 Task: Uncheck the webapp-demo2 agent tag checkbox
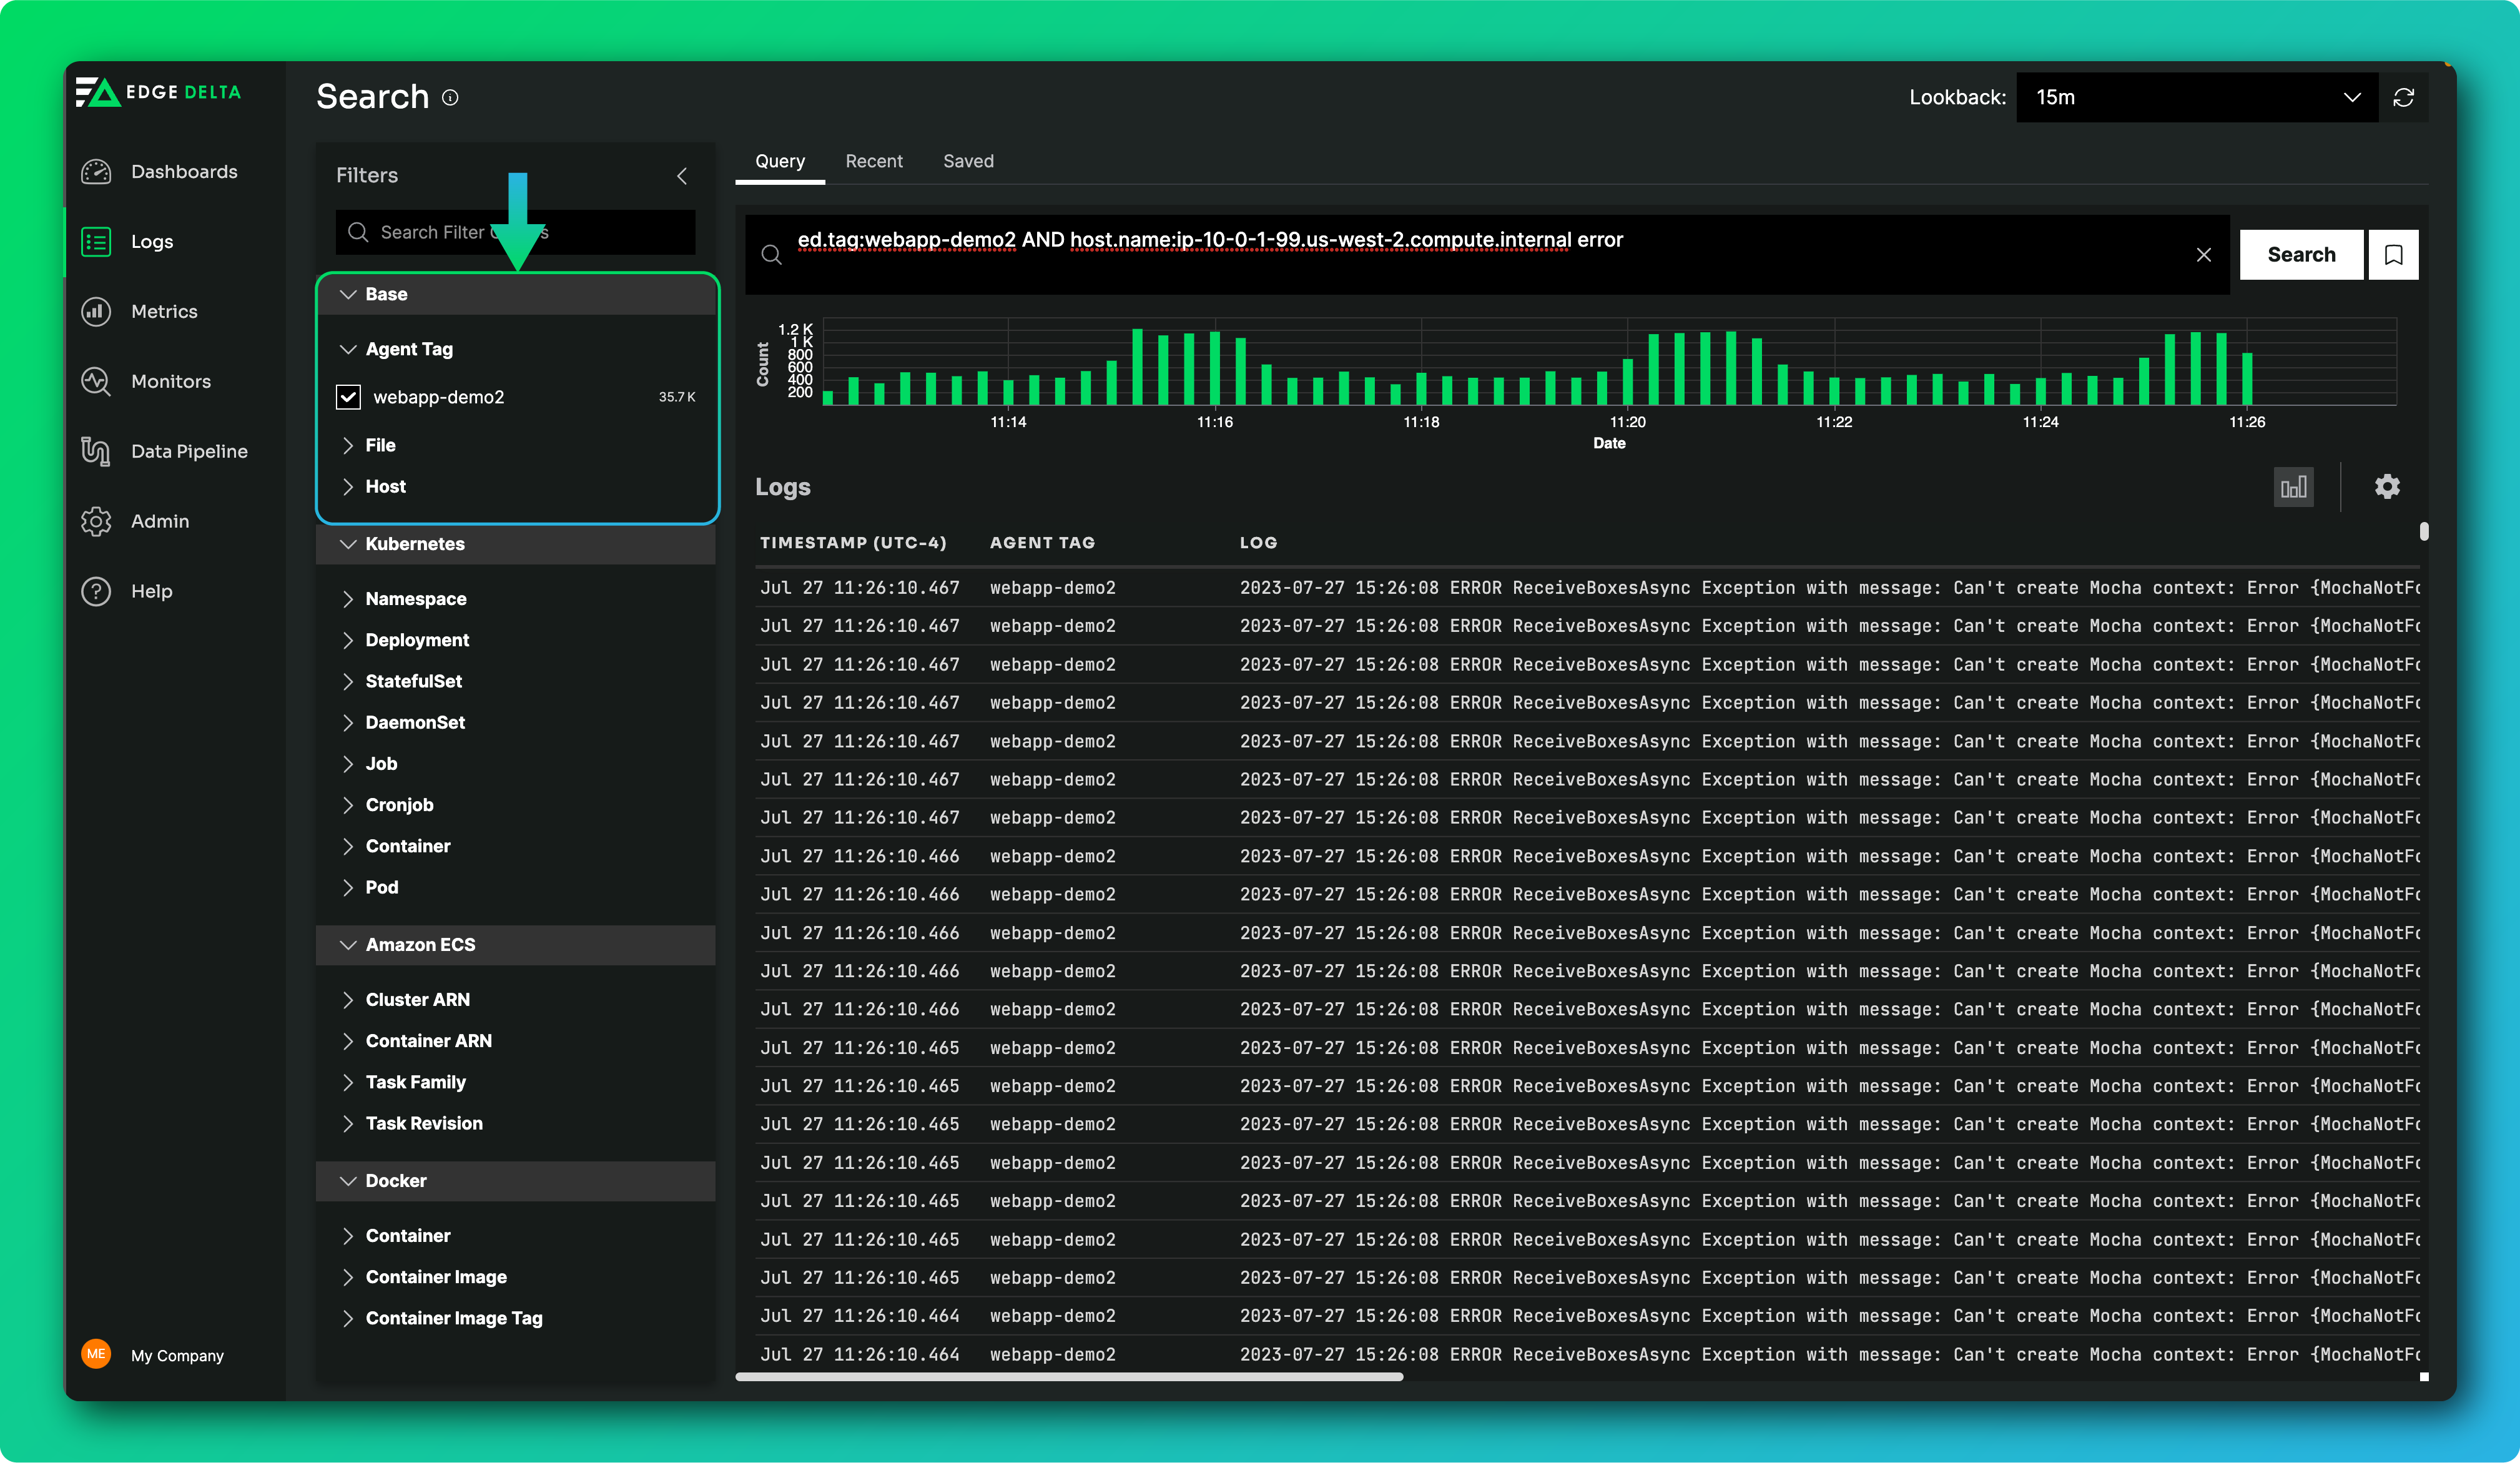348,397
